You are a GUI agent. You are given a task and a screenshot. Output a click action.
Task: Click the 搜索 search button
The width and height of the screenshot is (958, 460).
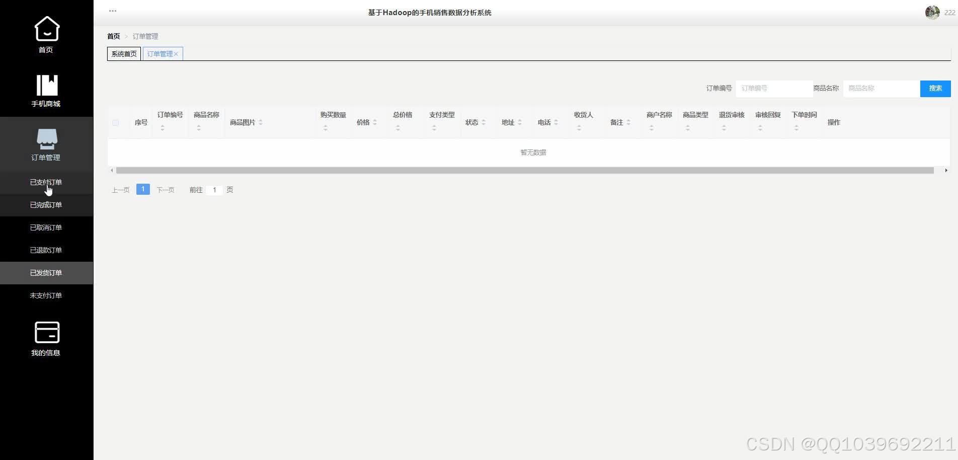935,88
